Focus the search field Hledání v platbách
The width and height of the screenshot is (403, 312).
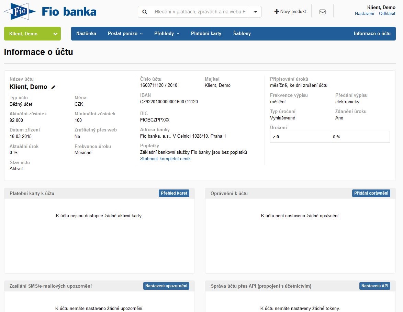tap(200, 12)
